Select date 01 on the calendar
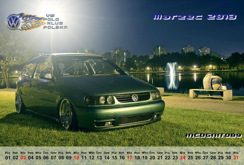Image resolution: width=244 pixels, height=165 pixels. [8, 158]
